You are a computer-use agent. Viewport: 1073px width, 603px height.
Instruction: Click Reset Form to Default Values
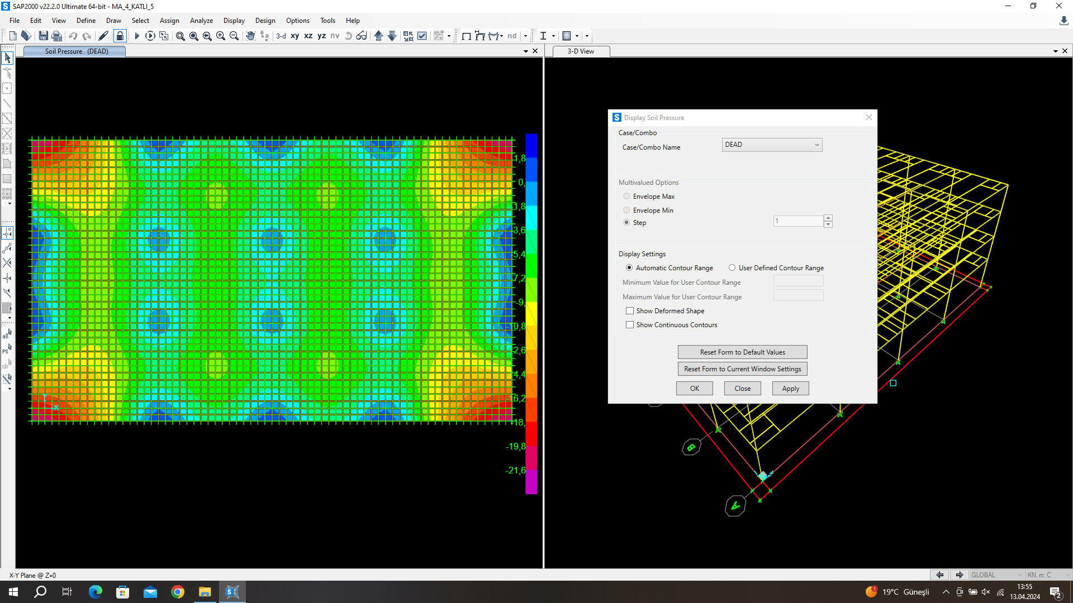tap(742, 352)
